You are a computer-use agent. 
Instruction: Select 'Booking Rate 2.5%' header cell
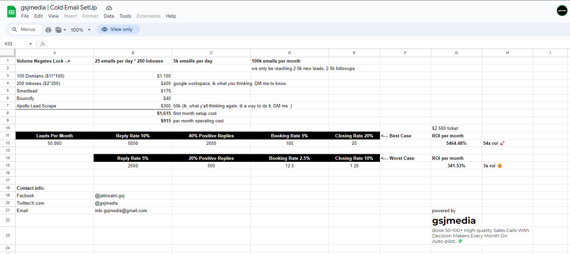point(289,158)
